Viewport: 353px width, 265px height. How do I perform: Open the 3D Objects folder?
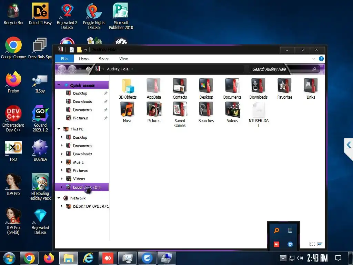[128, 89]
